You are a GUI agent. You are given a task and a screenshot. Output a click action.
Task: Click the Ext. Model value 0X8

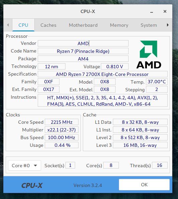pyautogui.click(x=105, y=89)
